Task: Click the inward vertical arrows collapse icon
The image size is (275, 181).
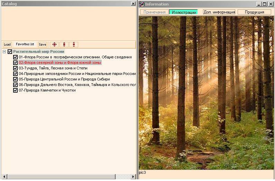Action: pyautogui.click(x=74, y=45)
